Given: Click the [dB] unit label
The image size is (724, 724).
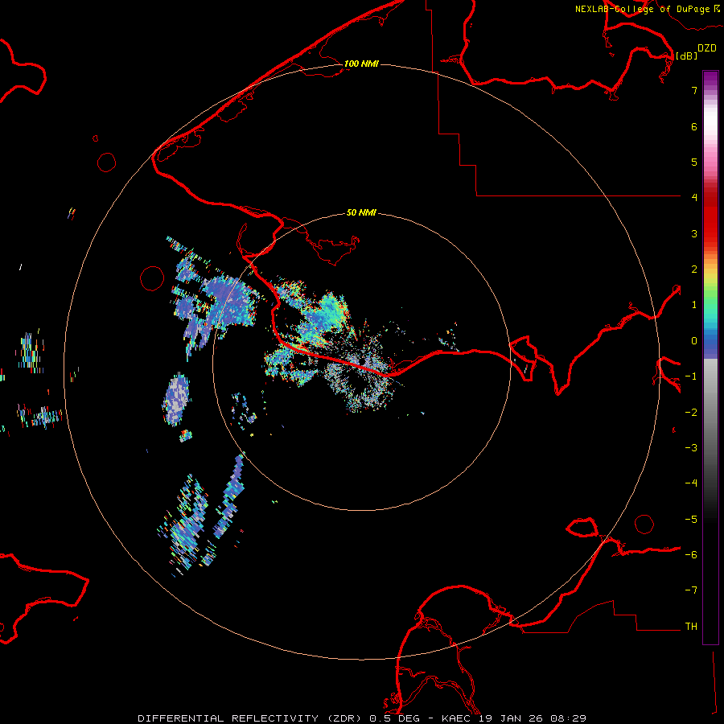Looking at the screenshot, I should pos(687,56).
